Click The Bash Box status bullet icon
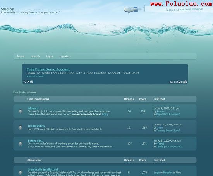Image resolution: width=213 pixels, height=176 pixels. pyautogui.click(x=21, y=127)
